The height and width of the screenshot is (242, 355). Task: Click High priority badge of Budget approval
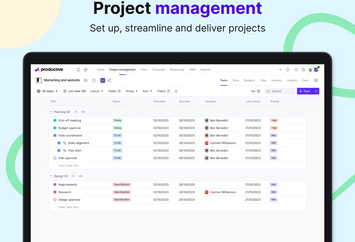click(274, 128)
